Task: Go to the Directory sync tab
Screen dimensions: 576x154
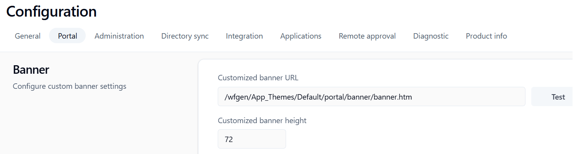Action: coord(185,36)
